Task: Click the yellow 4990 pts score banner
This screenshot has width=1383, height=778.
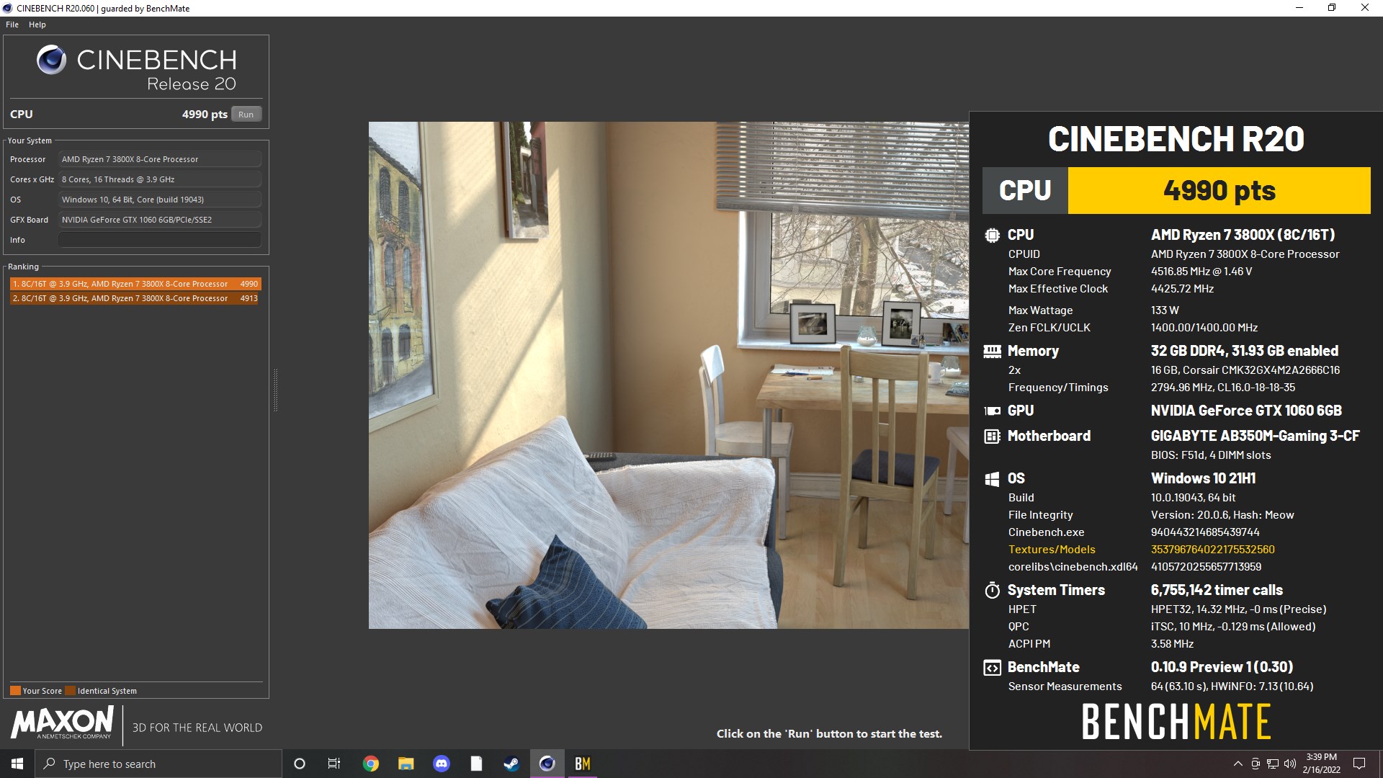Action: coord(1219,191)
